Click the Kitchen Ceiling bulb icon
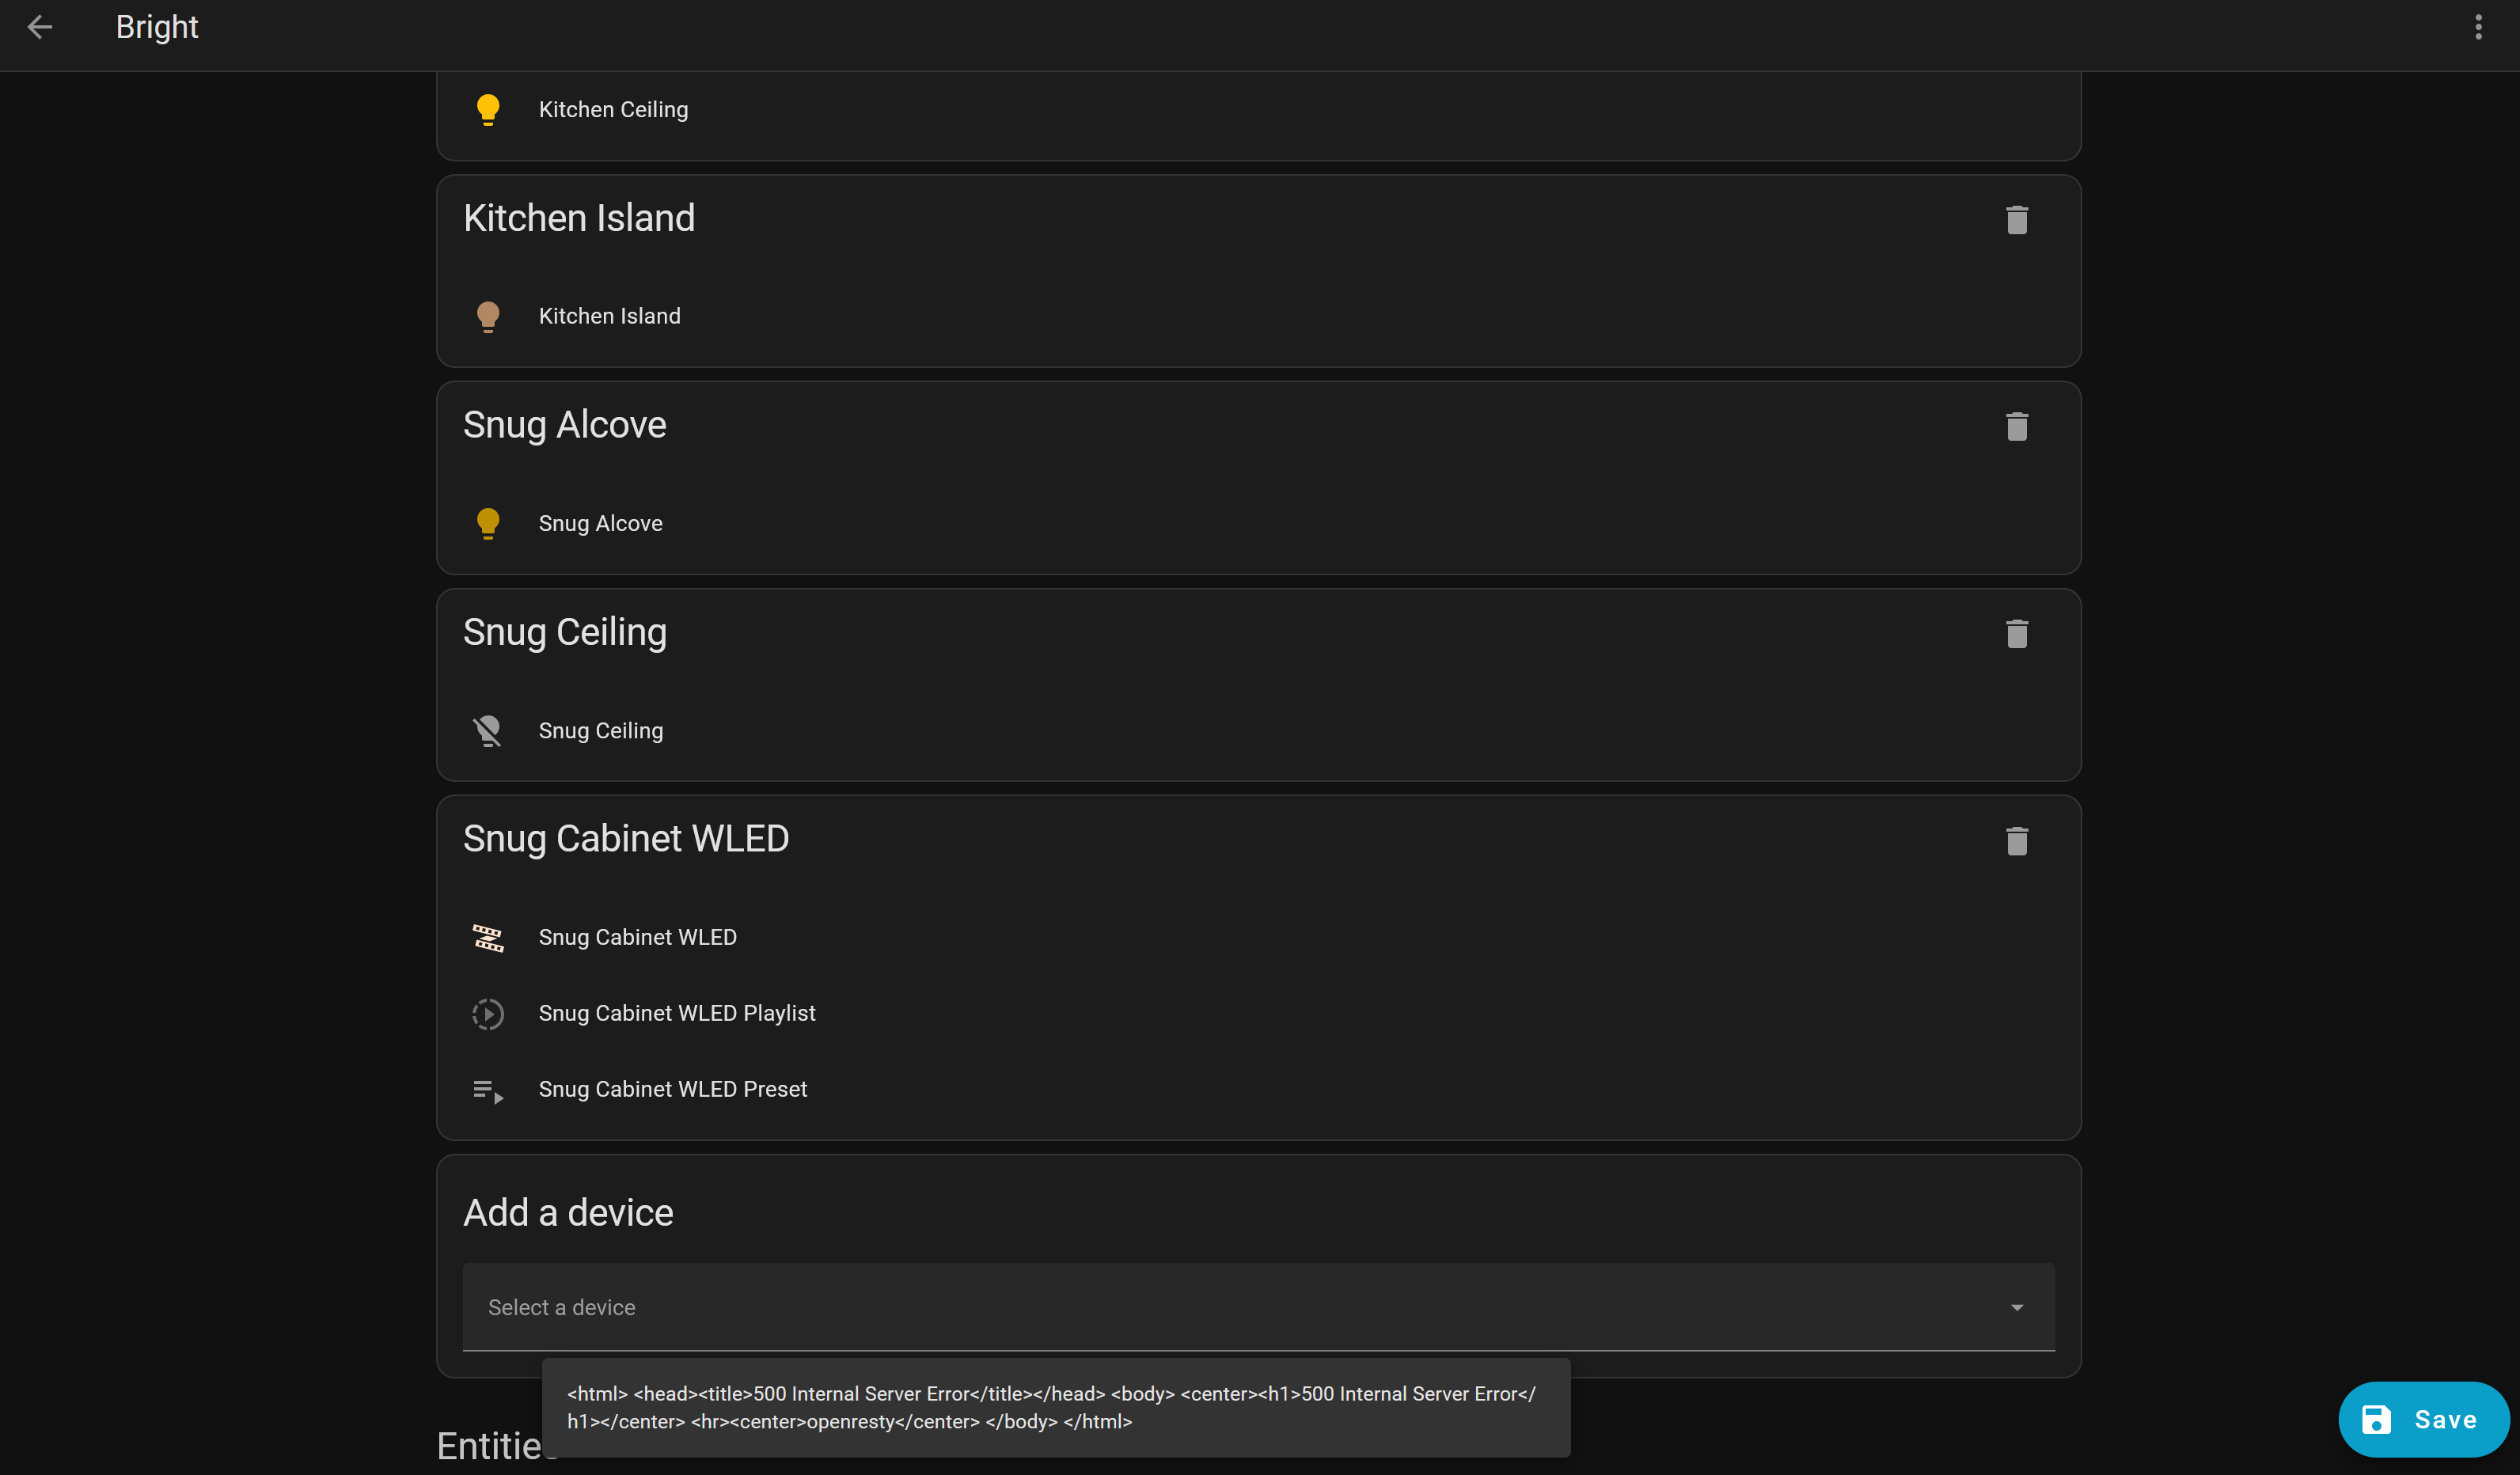The height and width of the screenshot is (1475, 2520). click(488, 109)
